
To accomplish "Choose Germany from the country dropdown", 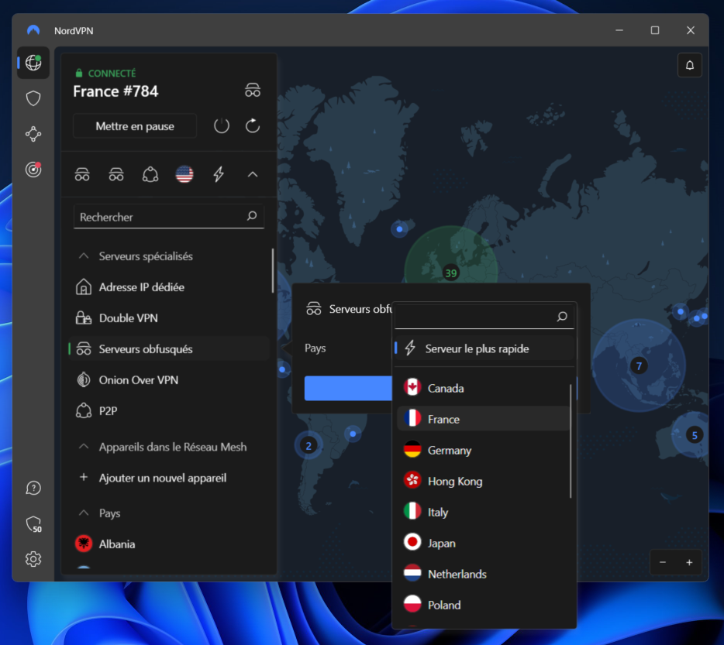I will click(x=484, y=450).
